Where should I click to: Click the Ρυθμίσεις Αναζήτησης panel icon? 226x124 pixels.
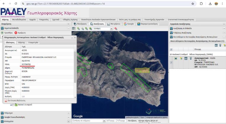pos(171,33)
